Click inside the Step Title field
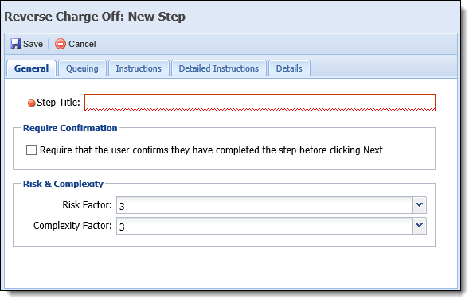This screenshot has height=303, width=473. (x=260, y=103)
